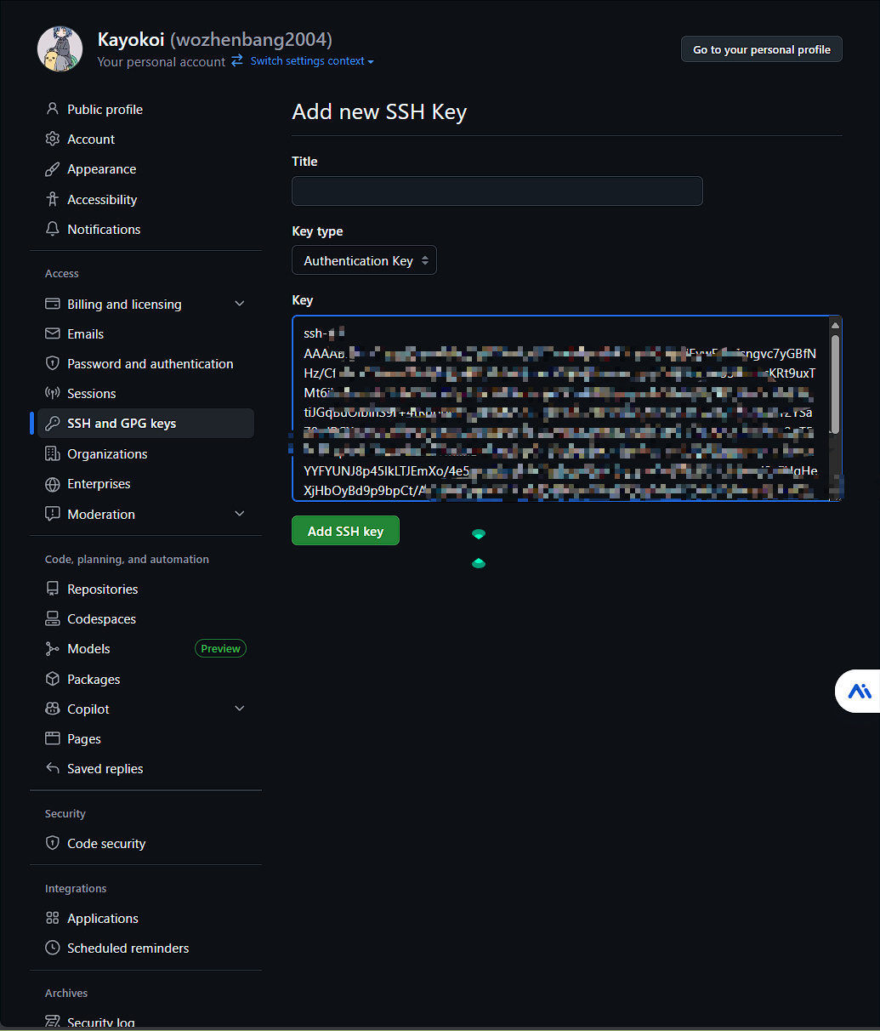
Task: Click the Applications grid icon
Action: click(x=53, y=918)
